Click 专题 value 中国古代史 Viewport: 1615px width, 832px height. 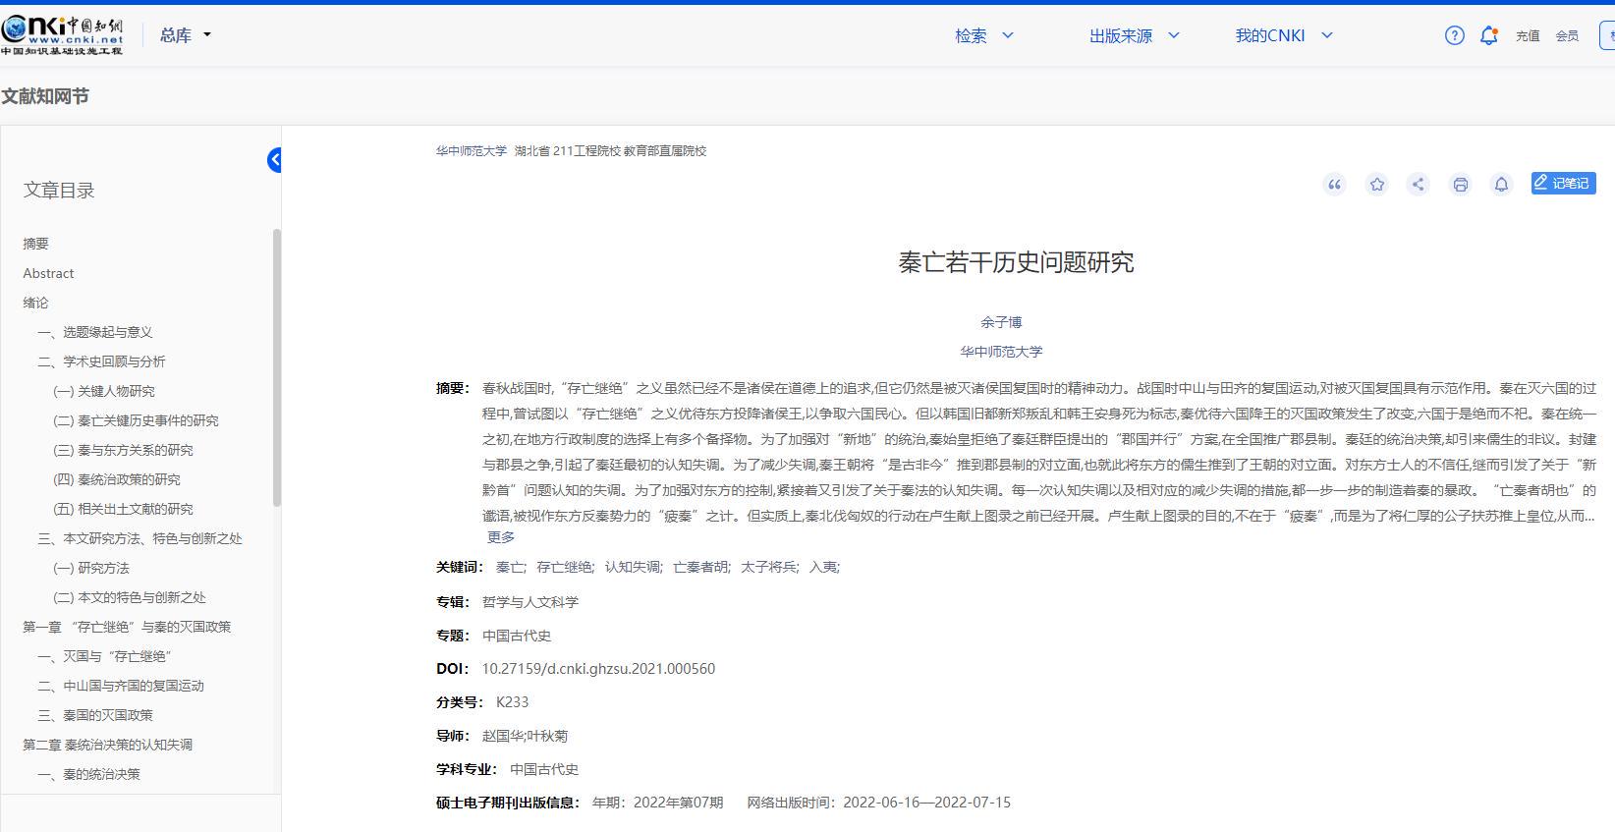click(x=517, y=636)
